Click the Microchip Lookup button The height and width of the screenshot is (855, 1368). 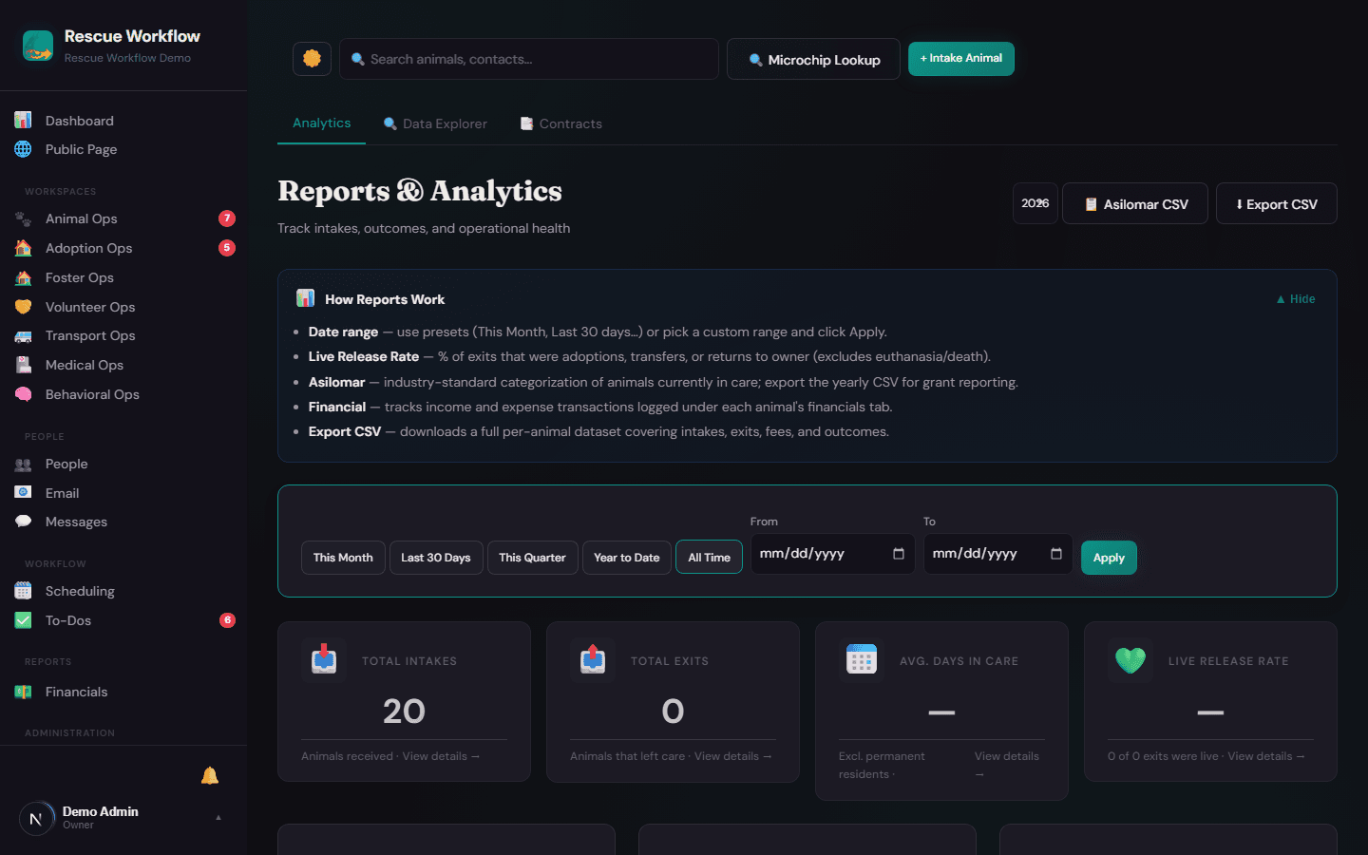tap(813, 59)
